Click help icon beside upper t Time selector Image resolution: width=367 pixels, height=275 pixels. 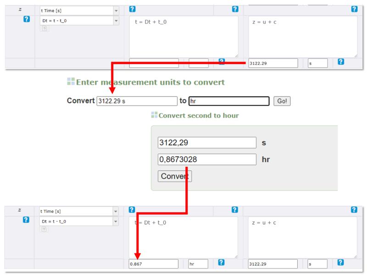click(132, 9)
